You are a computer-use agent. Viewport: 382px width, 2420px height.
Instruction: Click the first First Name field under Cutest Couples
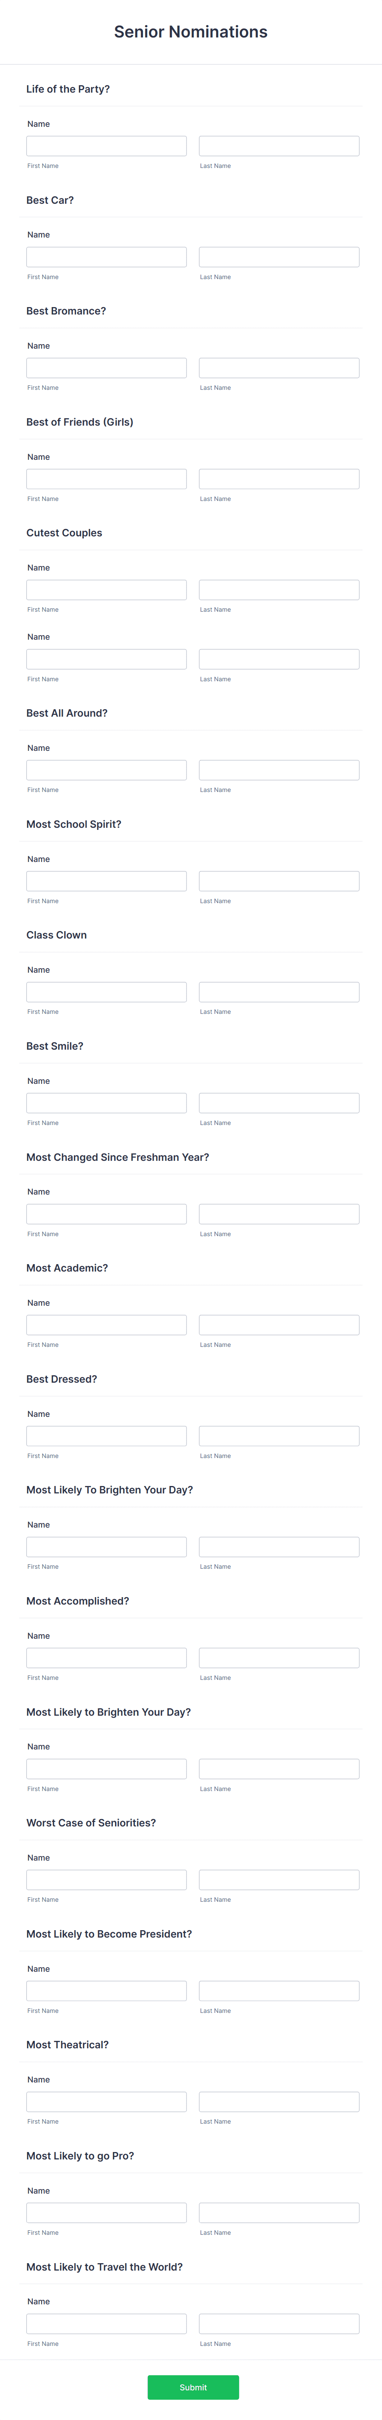click(106, 589)
